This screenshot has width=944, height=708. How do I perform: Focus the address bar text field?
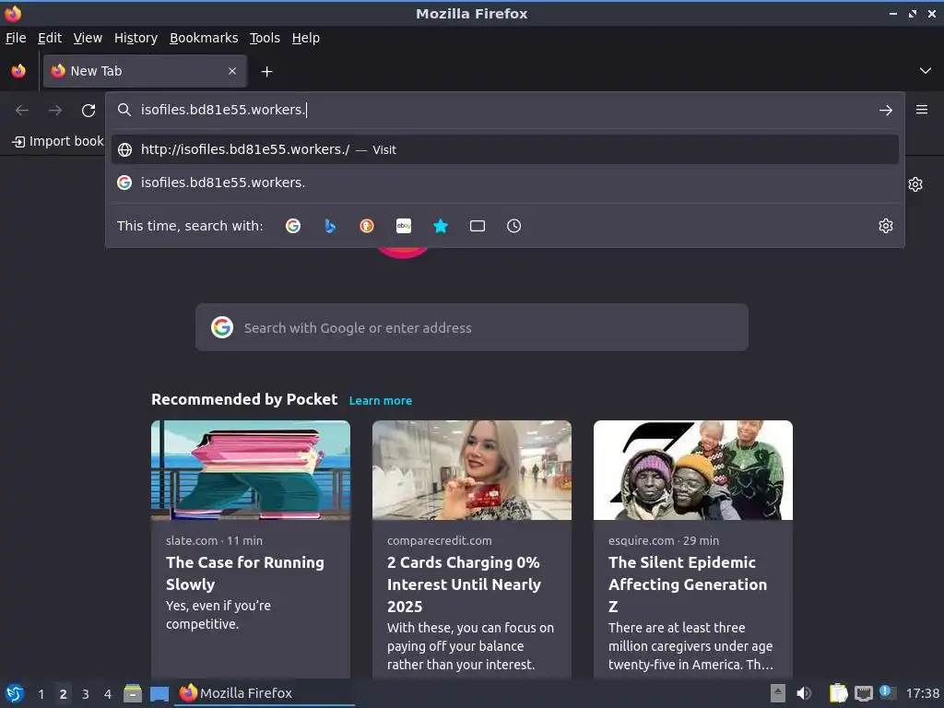[506, 110]
